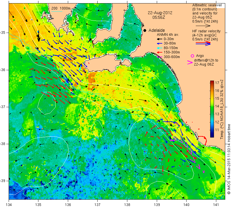Image resolution: width=231 pixels, height=208 pixels.
Task: Click the Adelaide black dot marker
Action: pos(145,30)
